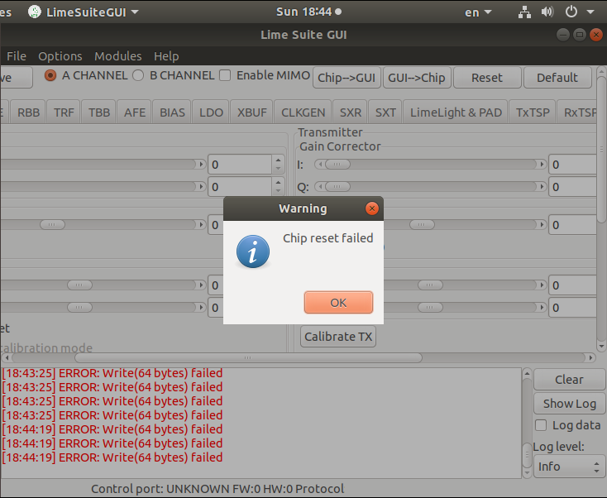Open the en keyboard language indicator

coord(478,12)
